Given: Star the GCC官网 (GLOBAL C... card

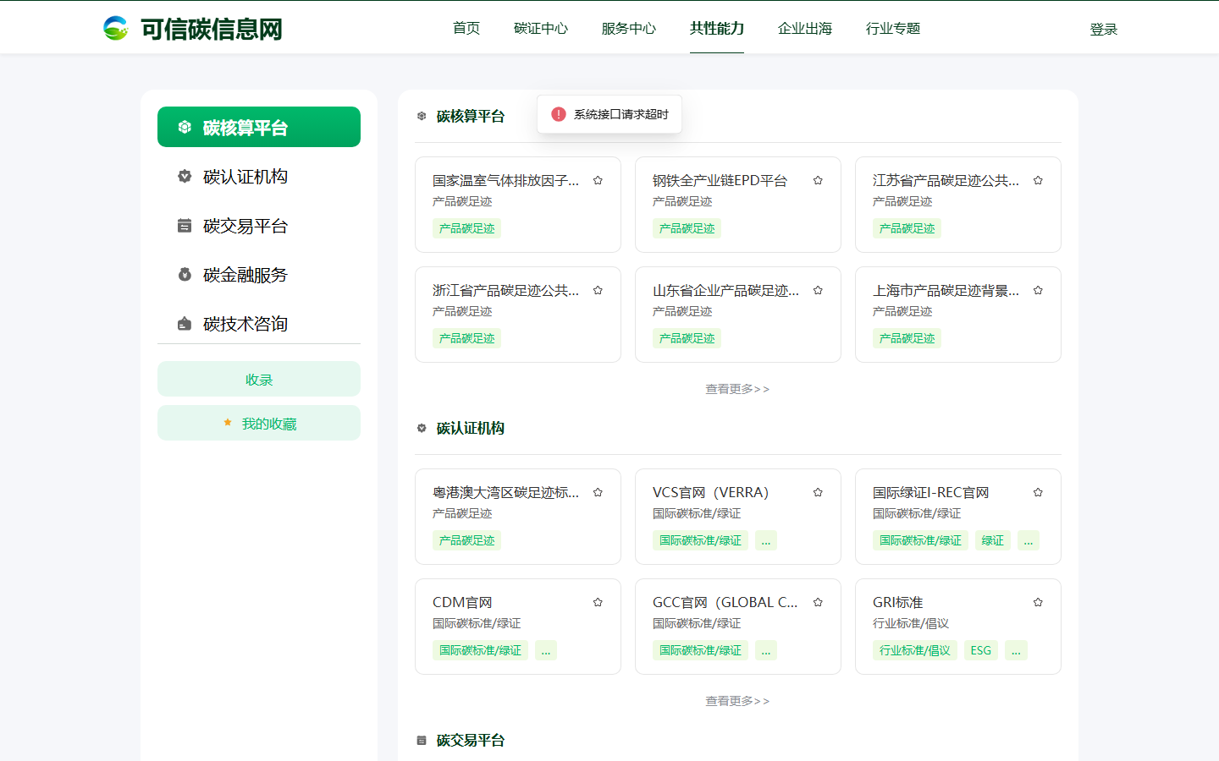Looking at the screenshot, I should [818, 602].
